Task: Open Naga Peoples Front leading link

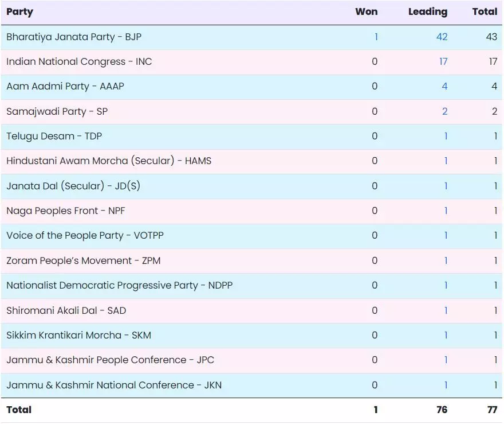Action: pos(446,211)
